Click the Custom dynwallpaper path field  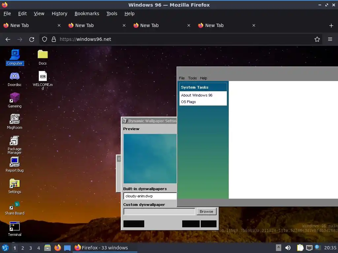pos(159,211)
